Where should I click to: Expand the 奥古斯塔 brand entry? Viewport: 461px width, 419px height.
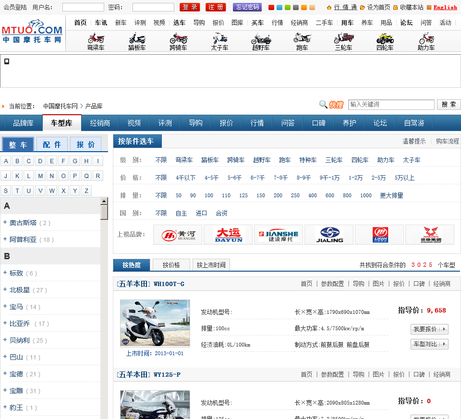coord(5,222)
